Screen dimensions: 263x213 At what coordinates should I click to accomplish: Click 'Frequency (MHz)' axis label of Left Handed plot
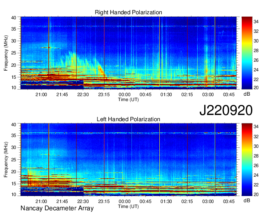point(6,160)
